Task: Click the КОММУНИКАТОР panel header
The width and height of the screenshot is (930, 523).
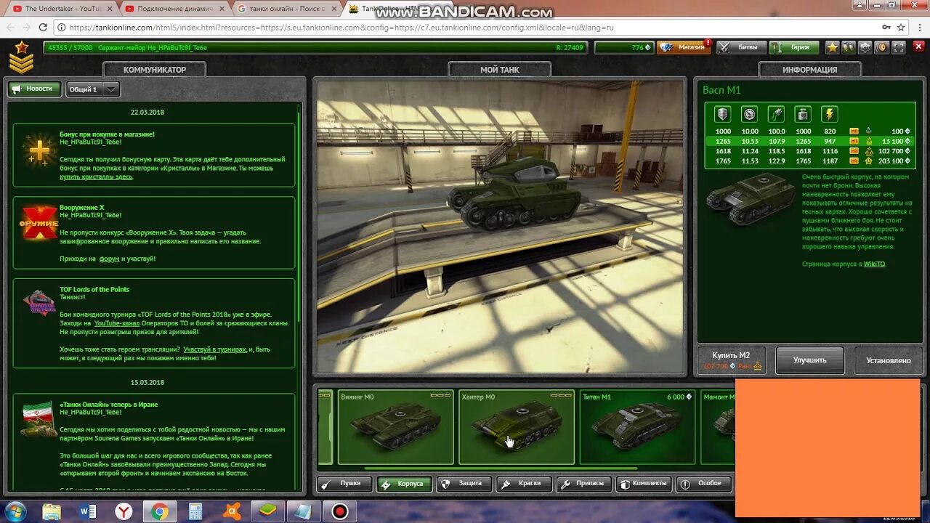Action: coord(155,70)
